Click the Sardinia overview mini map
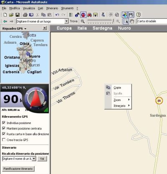Image resolution: width=167 pixels, height=174 pixels. 25,57
